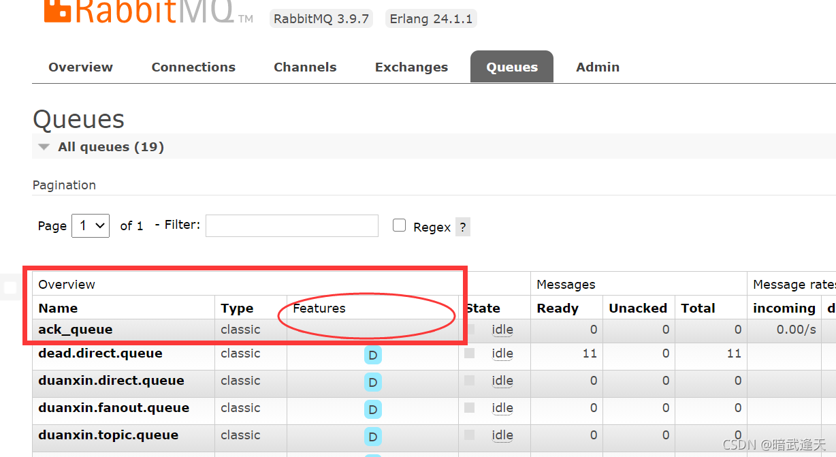Sort queues by State column header
Image resolution: width=836 pixels, height=457 pixels.
483,309
